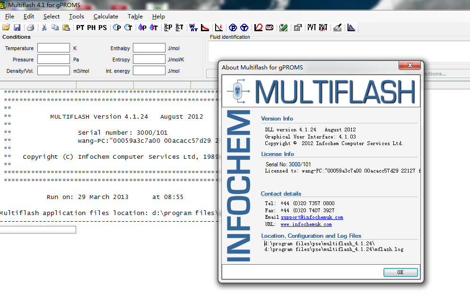This screenshot has height=302, width=470.
Task: Focus the Enthalpy input field
Action: pyautogui.click(x=149, y=48)
